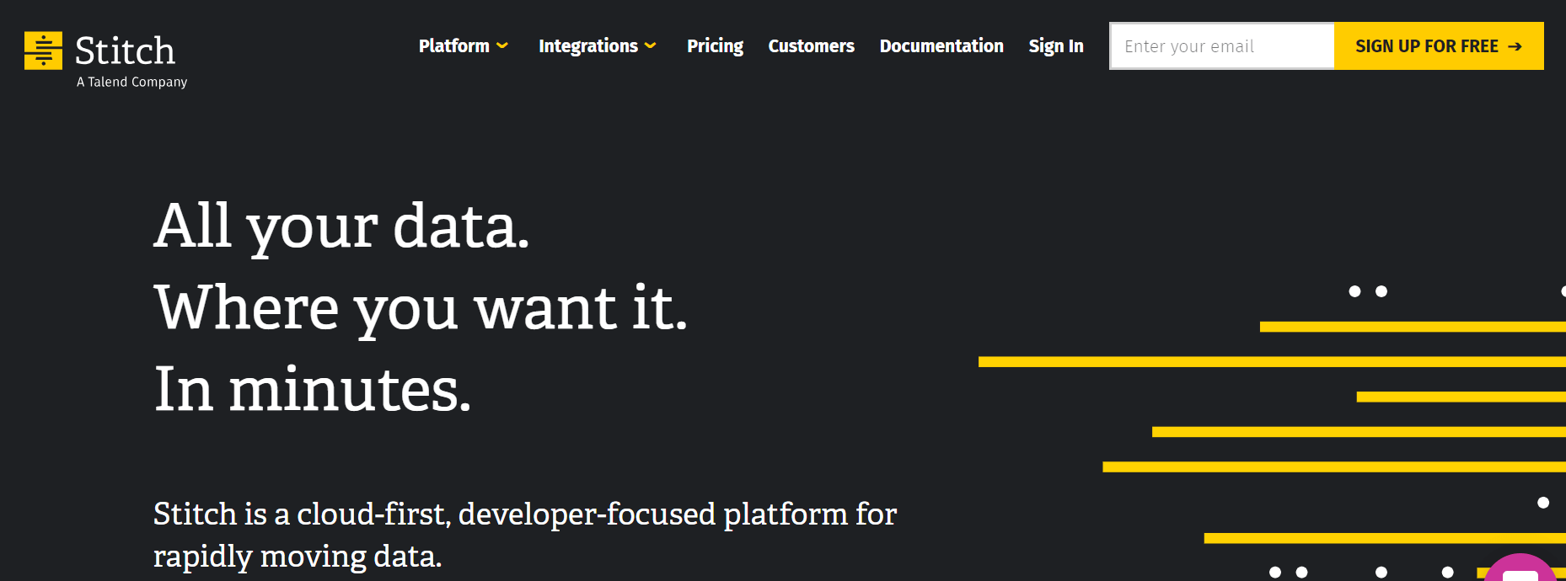Click the Stitch wordmark text

pos(125,51)
